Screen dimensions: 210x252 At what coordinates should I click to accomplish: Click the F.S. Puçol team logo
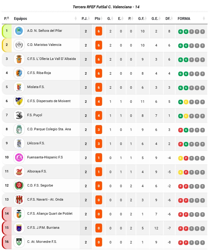(19, 115)
